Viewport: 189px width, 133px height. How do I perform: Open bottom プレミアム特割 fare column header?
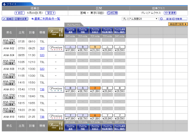[83, 127]
